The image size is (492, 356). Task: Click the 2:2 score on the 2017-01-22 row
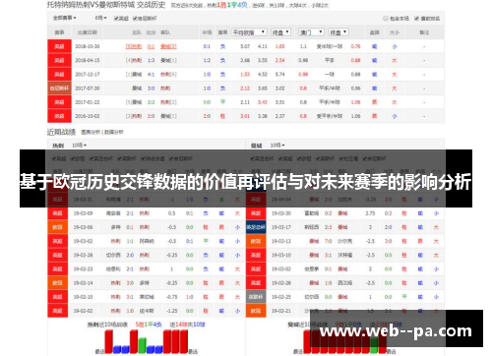pyautogui.click(x=151, y=102)
